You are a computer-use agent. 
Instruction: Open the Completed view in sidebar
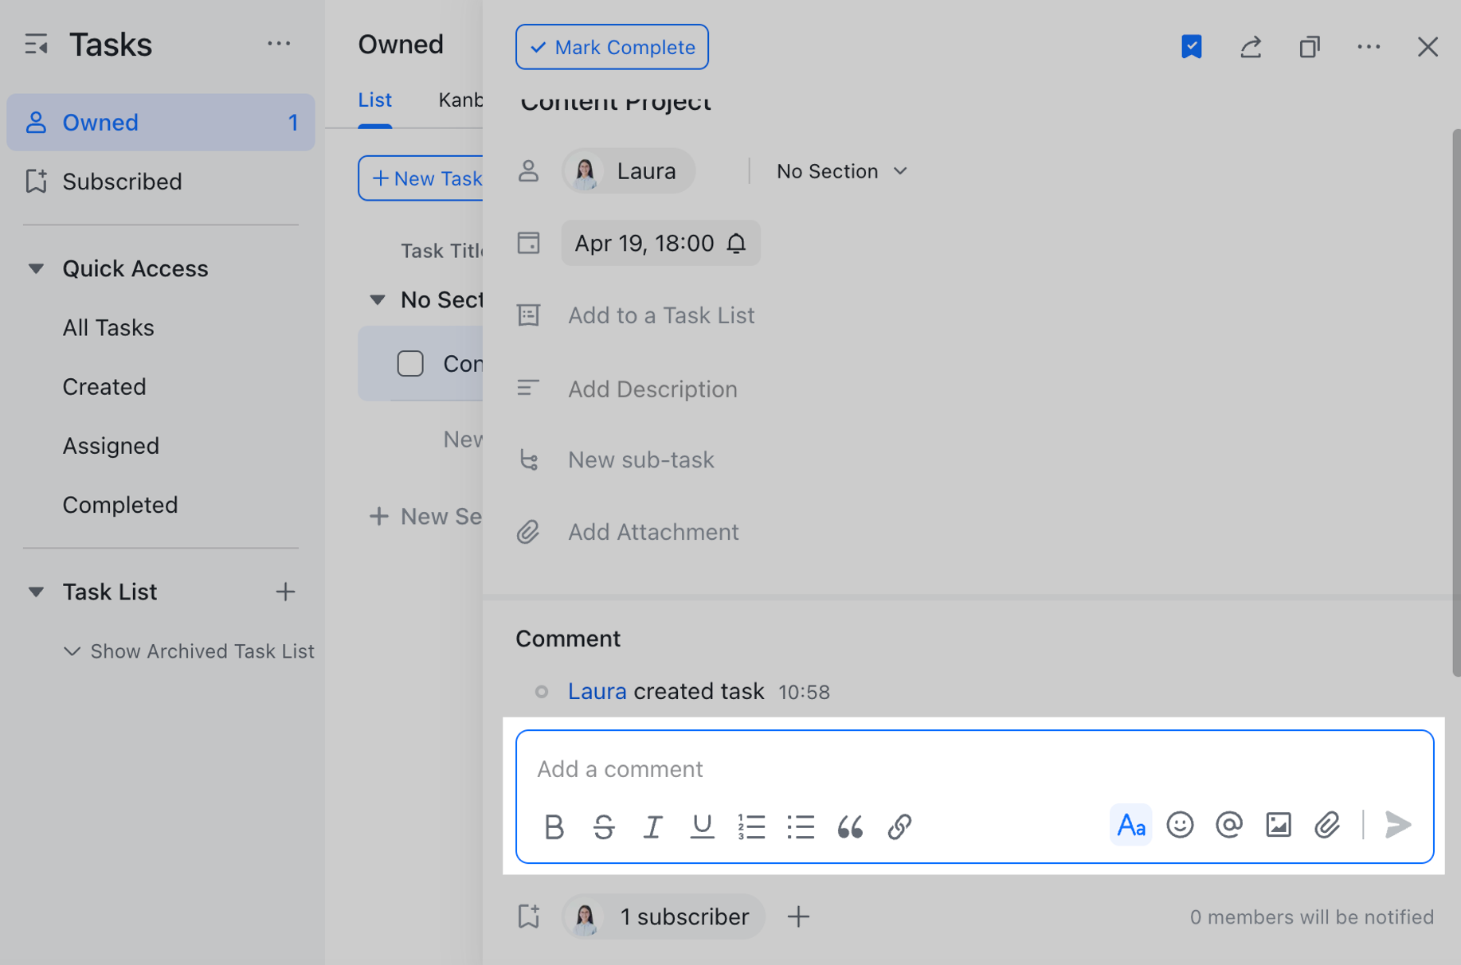(120, 504)
